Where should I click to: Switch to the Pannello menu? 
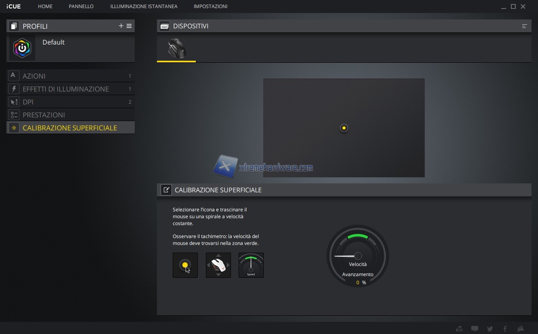tap(81, 6)
